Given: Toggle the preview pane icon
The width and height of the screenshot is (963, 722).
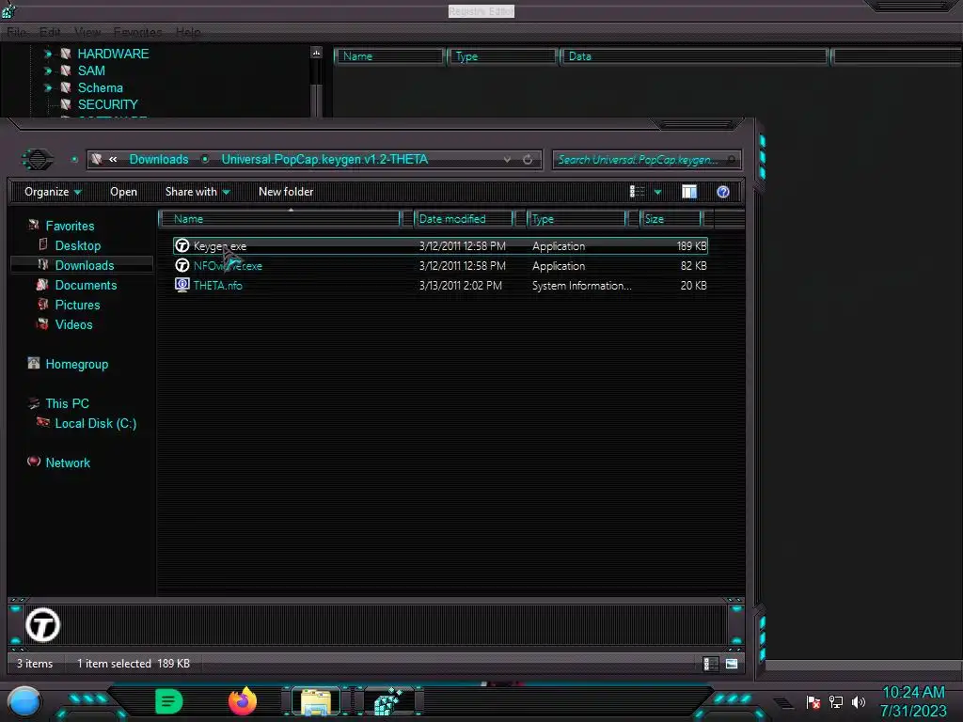Looking at the screenshot, I should [689, 192].
